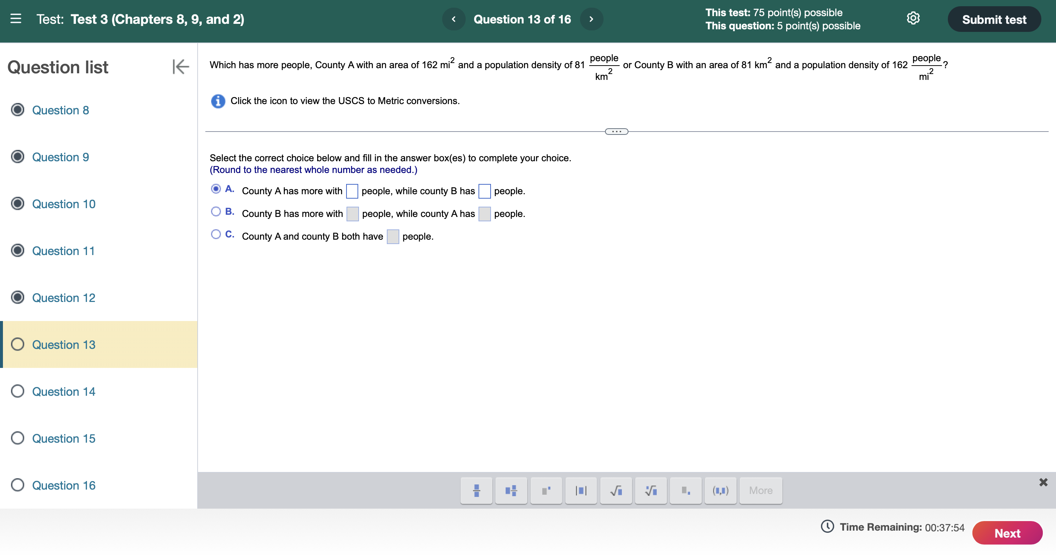The width and height of the screenshot is (1056, 557).
Task: Insert an nth root template
Action: point(650,490)
